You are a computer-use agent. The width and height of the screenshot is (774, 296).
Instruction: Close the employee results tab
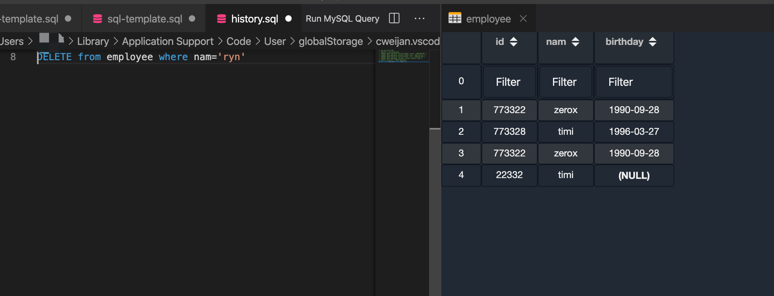point(523,18)
